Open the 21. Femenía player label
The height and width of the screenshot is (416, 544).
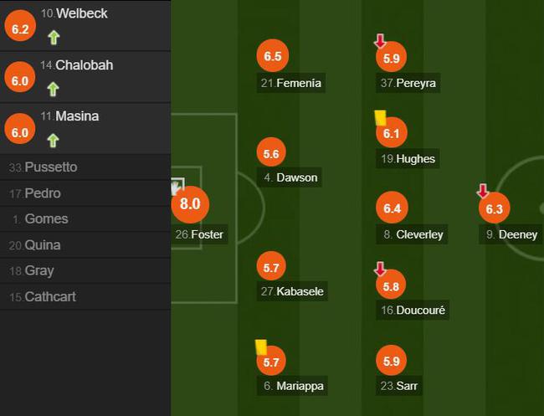tap(291, 83)
